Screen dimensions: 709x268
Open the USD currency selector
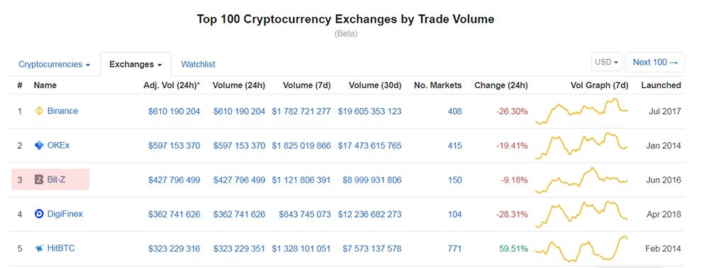coord(606,62)
